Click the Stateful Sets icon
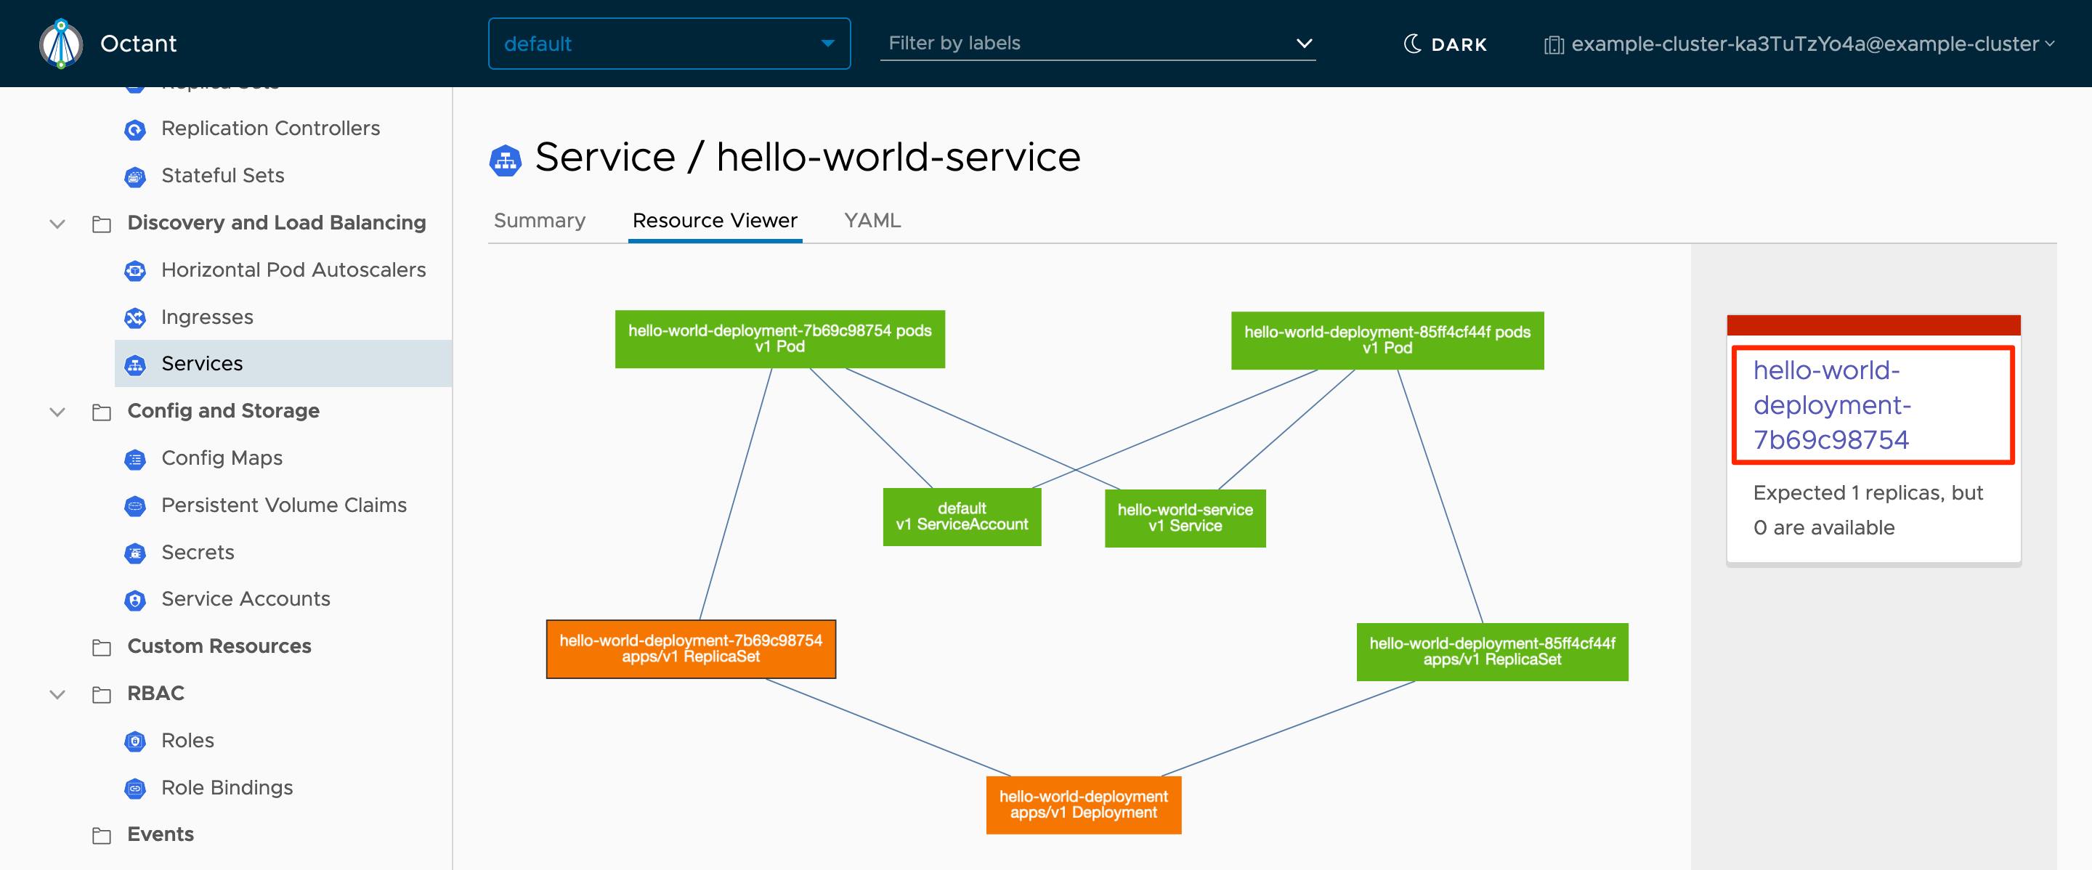 [135, 175]
